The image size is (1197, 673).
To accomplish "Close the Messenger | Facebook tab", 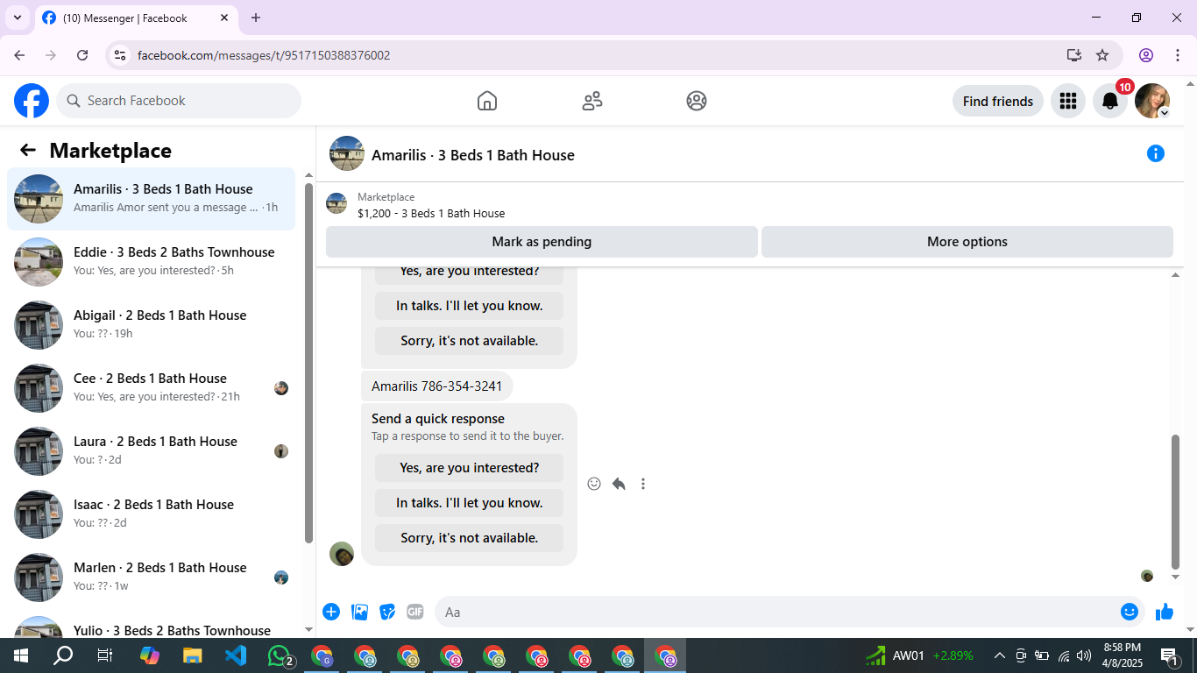I will (x=224, y=18).
